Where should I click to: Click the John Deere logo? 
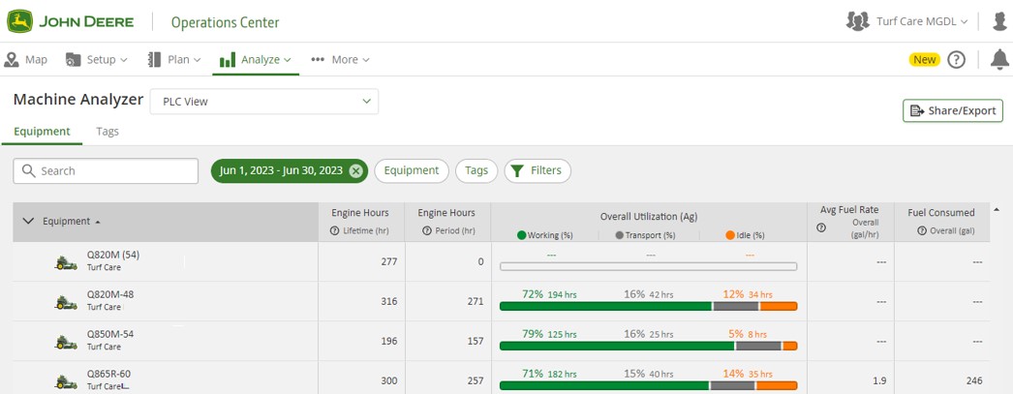pyautogui.click(x=71, y=21)
